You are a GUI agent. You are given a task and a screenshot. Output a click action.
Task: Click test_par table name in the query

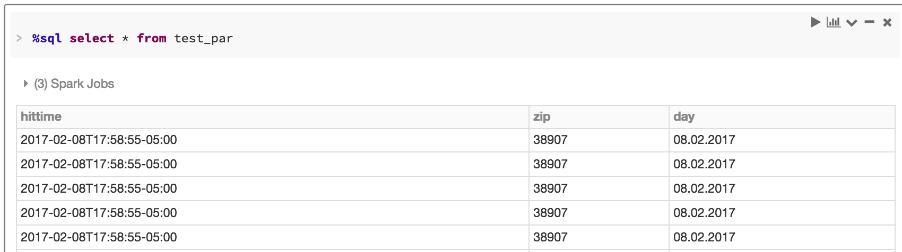(x=203, y=38)
